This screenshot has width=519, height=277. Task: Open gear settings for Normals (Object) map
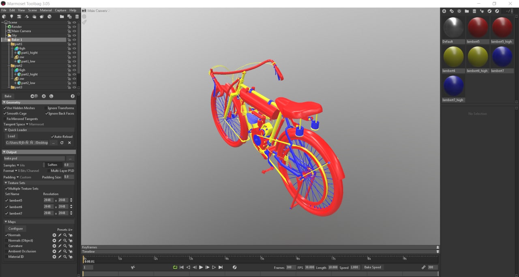pos(54,240)
